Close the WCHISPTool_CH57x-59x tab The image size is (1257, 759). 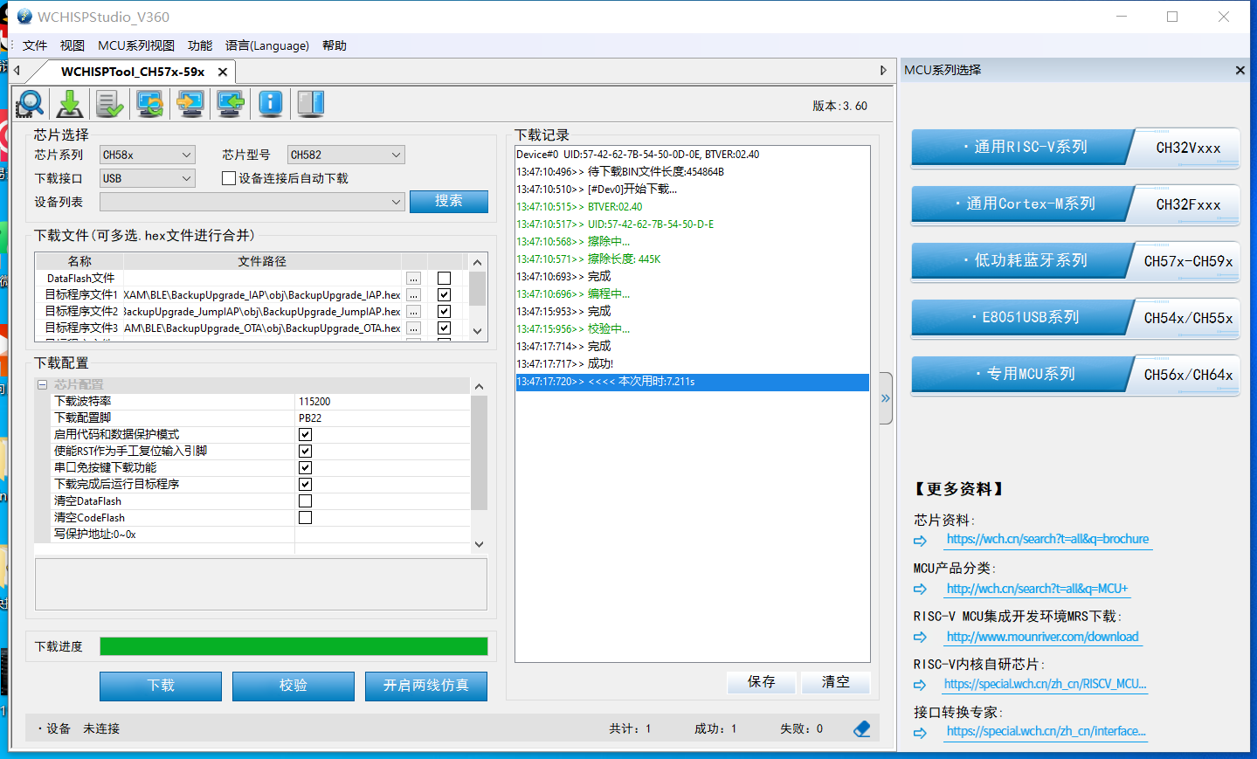223,72
